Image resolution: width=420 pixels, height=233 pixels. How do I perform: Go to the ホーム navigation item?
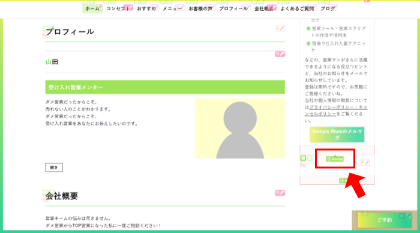92,9
